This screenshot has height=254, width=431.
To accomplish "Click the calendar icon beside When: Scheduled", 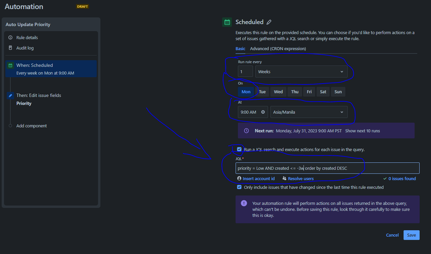I will point(10,66).
